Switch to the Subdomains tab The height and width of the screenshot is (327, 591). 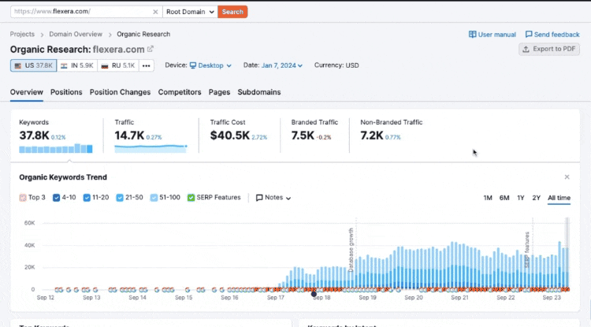(x=259, y=92)
